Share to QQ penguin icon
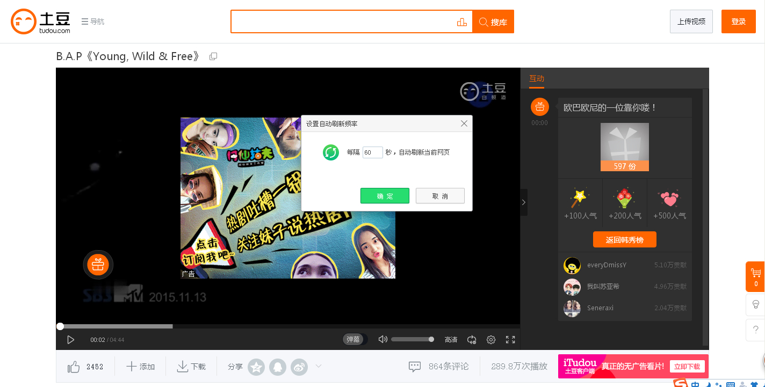Viewport: 765px width, 387px height. [x=278, y=367]
